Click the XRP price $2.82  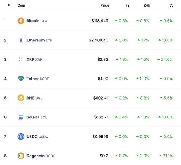tap(103, 59)
